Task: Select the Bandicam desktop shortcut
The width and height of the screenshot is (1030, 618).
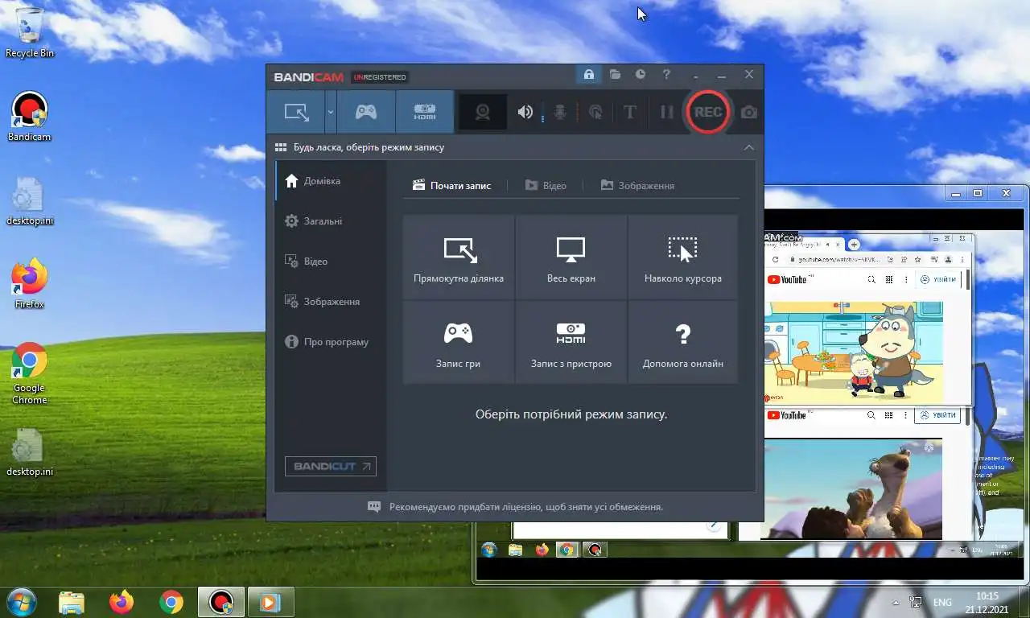Action: coord(30,117)
